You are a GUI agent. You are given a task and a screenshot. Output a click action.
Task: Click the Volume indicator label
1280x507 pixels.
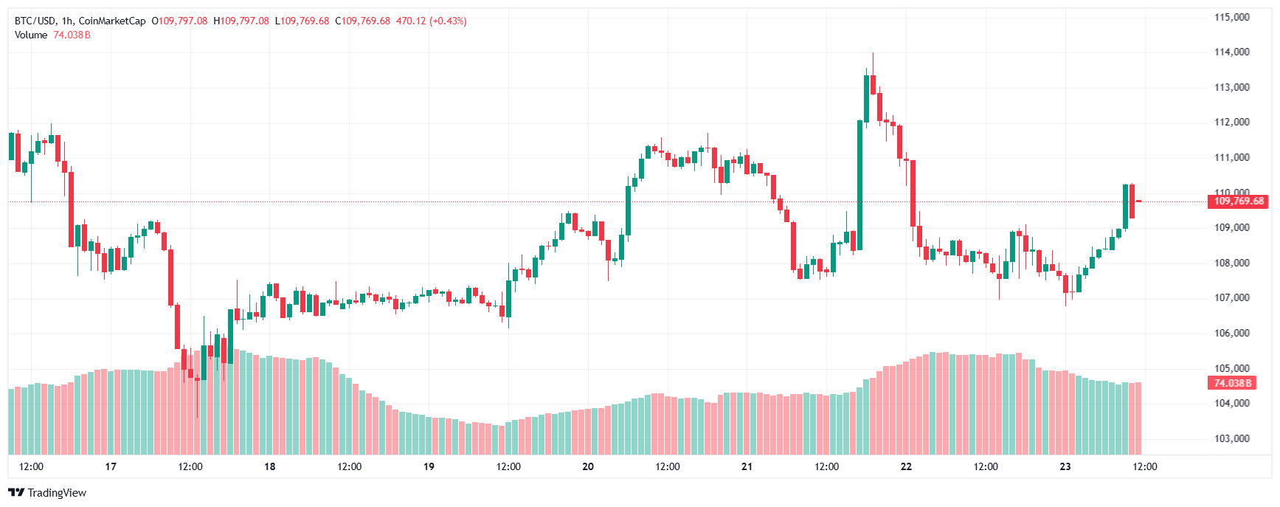point(31,35)
